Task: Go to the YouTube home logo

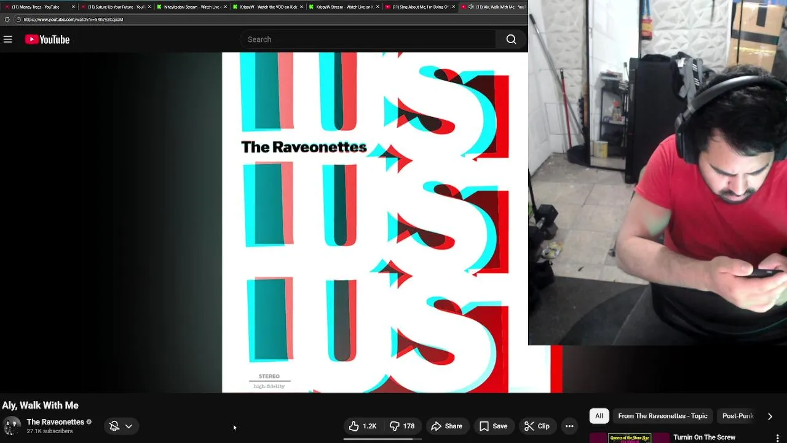Action: point(47,39)
